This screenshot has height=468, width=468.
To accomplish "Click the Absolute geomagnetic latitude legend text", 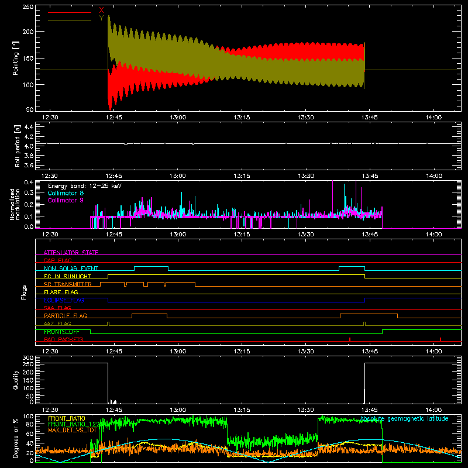I will (404, 418).
